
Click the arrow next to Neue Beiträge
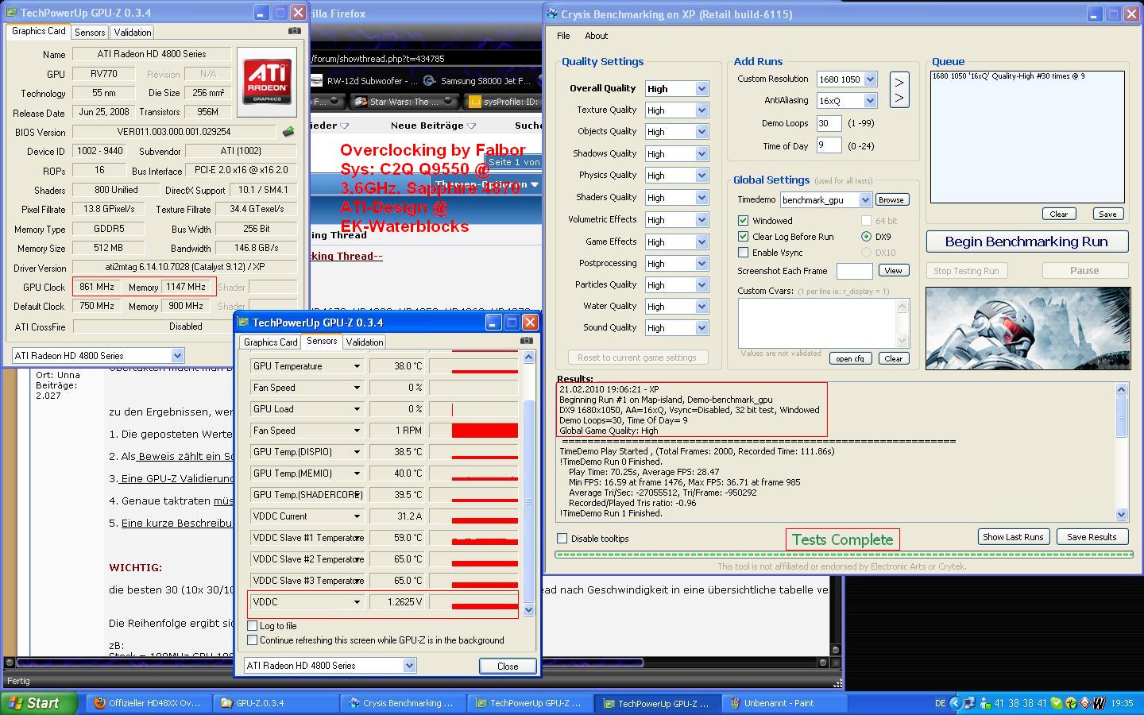click(471, 126)
